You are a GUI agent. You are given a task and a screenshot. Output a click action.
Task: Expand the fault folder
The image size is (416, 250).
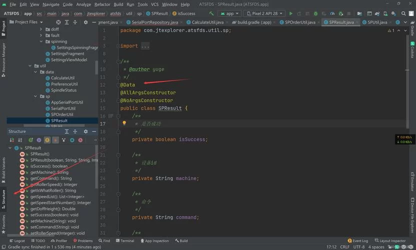click(41, 35)
